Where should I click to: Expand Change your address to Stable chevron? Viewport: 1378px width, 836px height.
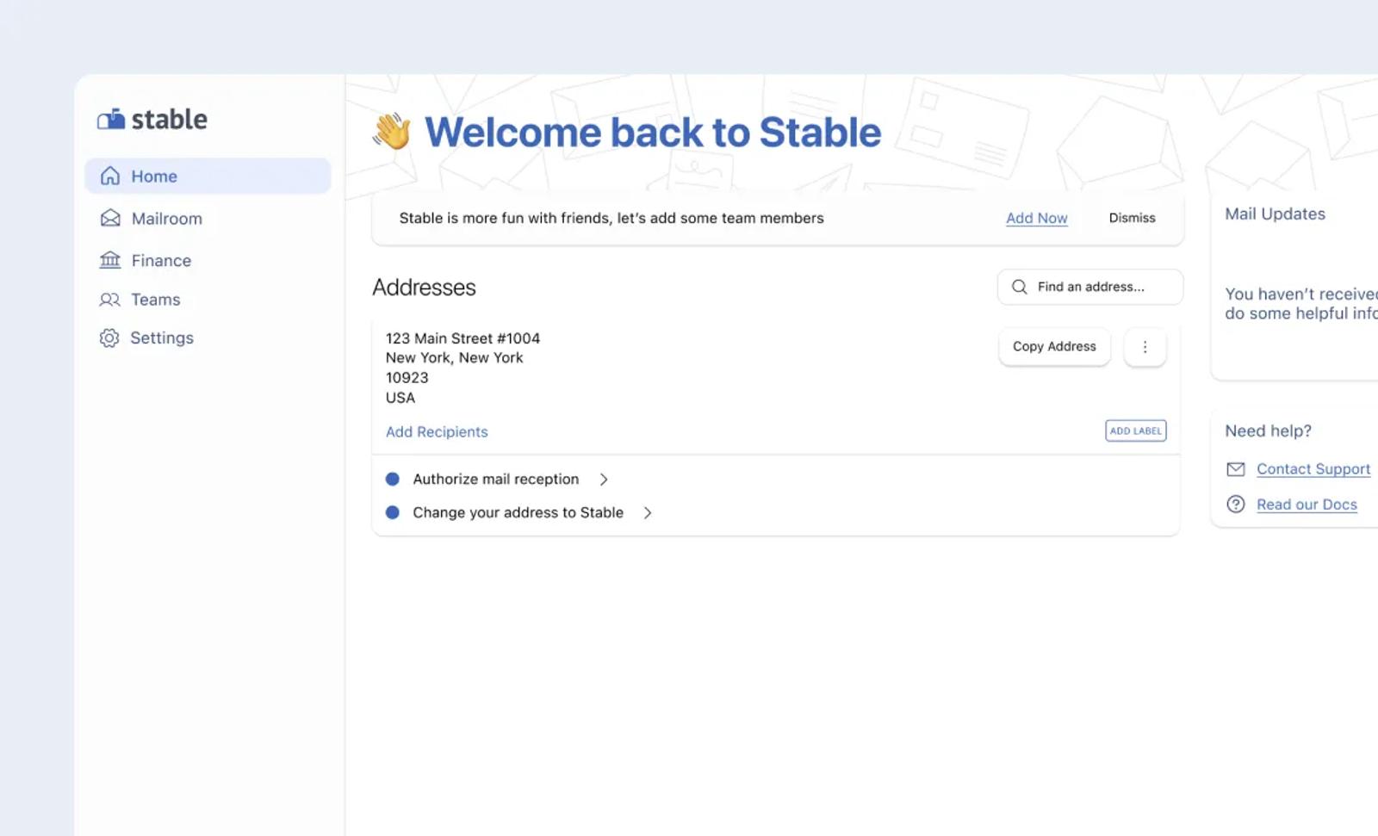click(x=648, y=513)
